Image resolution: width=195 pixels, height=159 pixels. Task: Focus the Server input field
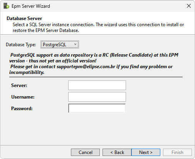pyautogui.click(x=97, y=85)
